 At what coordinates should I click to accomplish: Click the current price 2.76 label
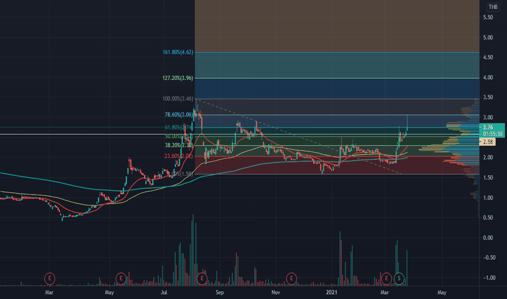[488, 127]
